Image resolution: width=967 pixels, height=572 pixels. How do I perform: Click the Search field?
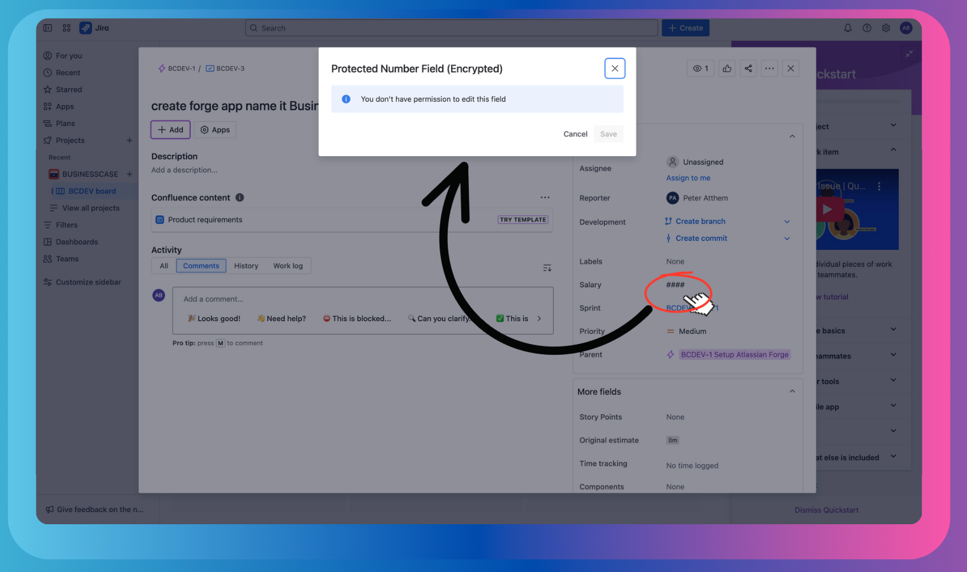coord(451,28)
